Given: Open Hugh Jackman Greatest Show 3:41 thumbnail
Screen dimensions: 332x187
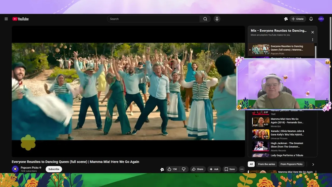Looking at the screenshot, I should point(261,146).
